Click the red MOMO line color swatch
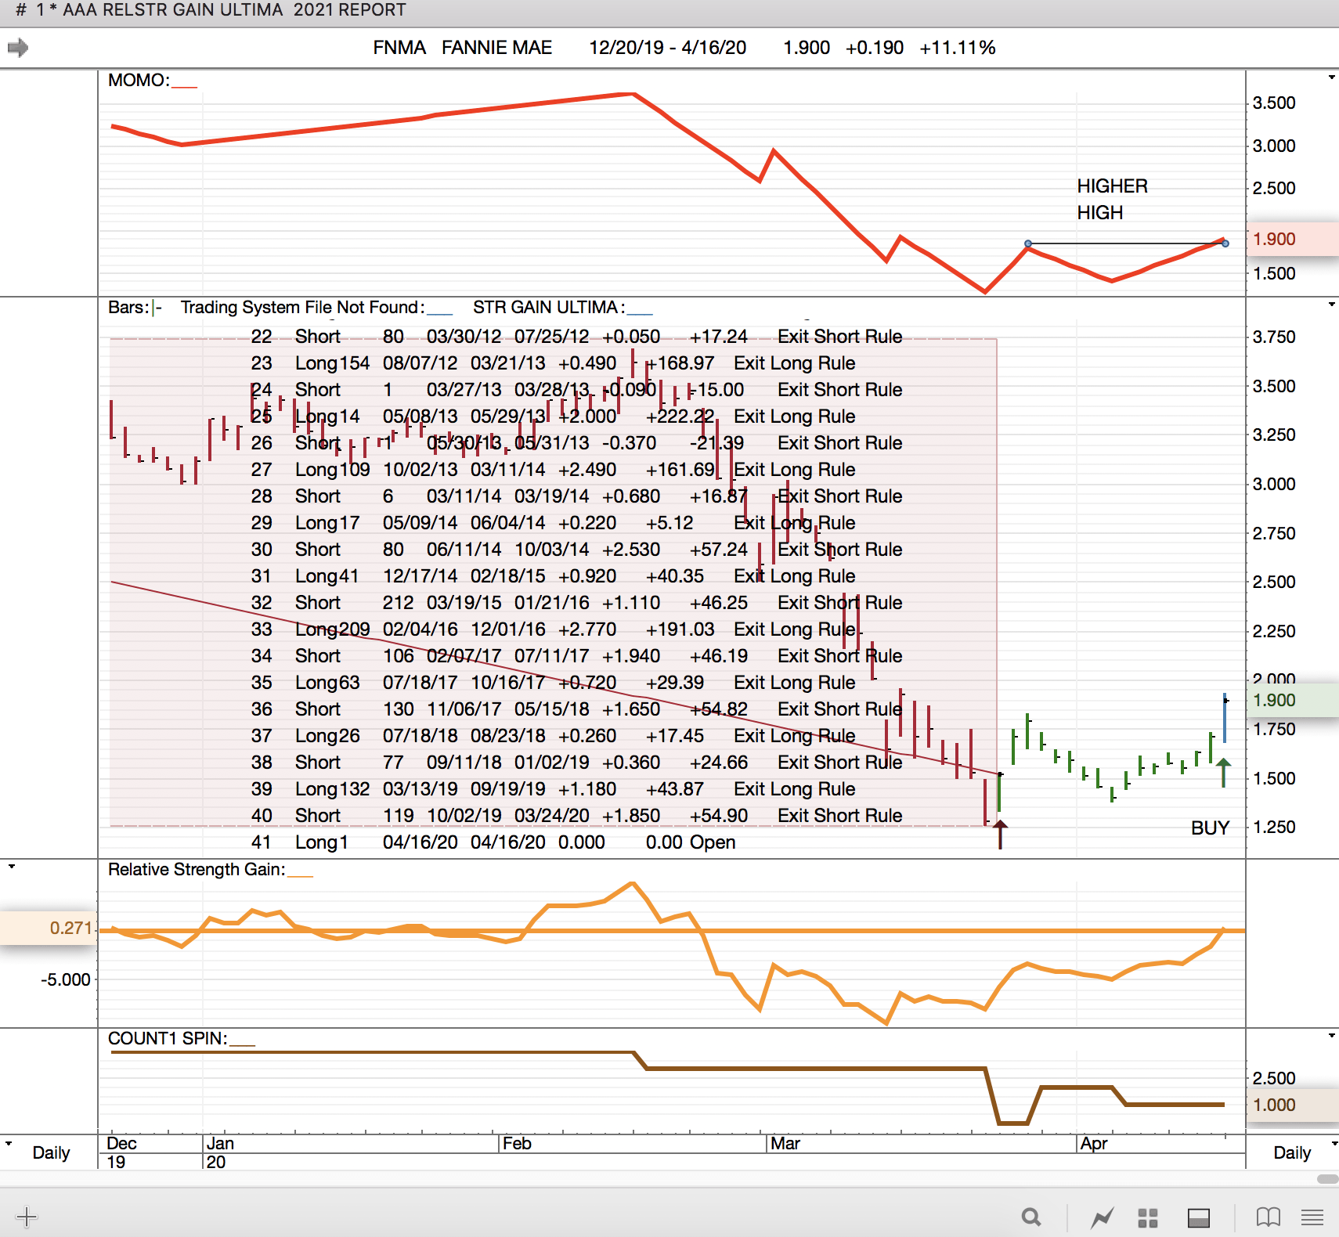Viewport: 1339px width, 1237px height. coord(184,86)
